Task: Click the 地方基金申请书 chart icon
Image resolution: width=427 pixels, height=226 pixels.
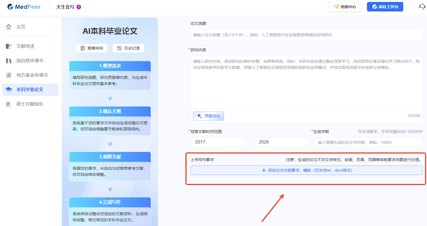Action: tap(9, 75)
